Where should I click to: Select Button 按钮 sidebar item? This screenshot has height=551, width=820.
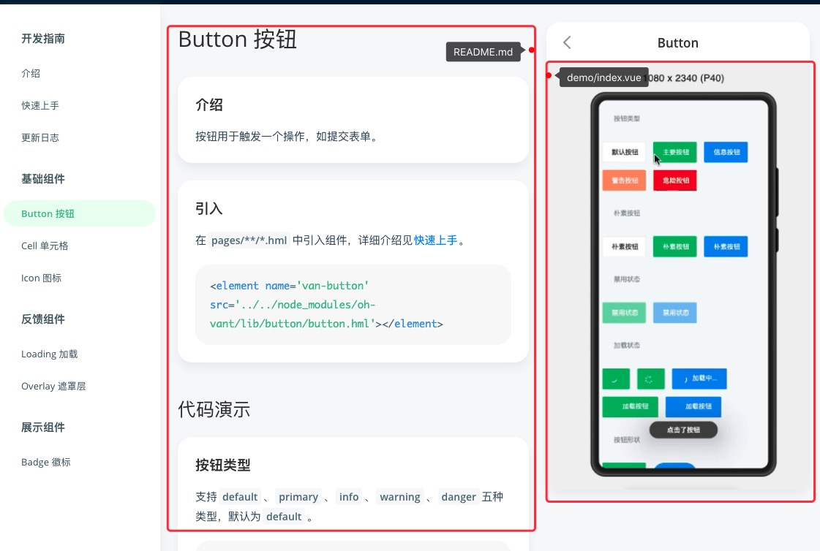(80, 213)
